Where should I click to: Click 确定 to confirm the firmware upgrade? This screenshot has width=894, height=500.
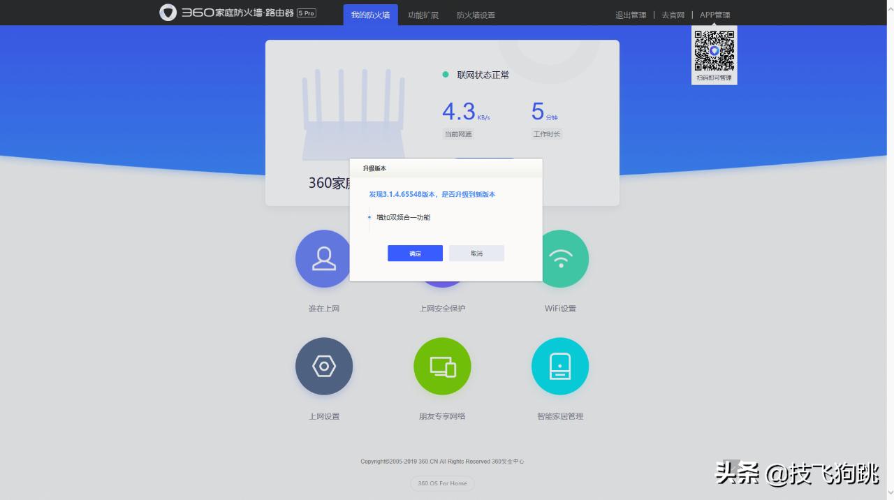point(415,253)
